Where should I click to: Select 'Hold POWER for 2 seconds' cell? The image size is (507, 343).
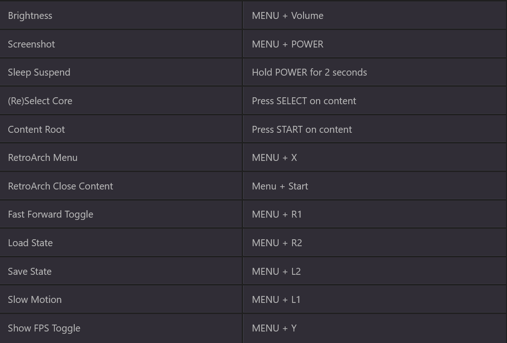click(309, 72)
